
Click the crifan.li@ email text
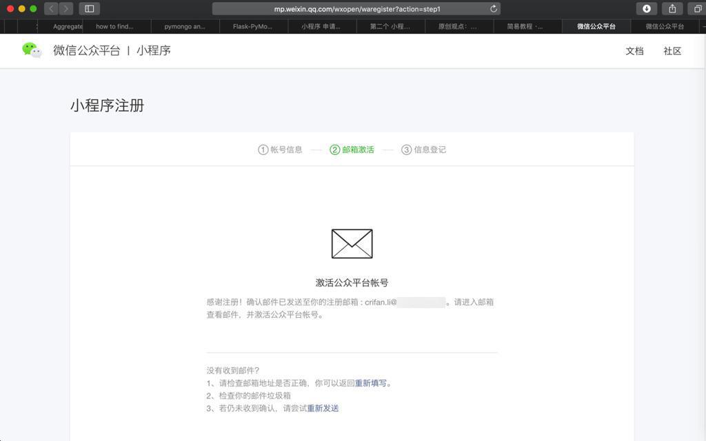pos(381,302)
